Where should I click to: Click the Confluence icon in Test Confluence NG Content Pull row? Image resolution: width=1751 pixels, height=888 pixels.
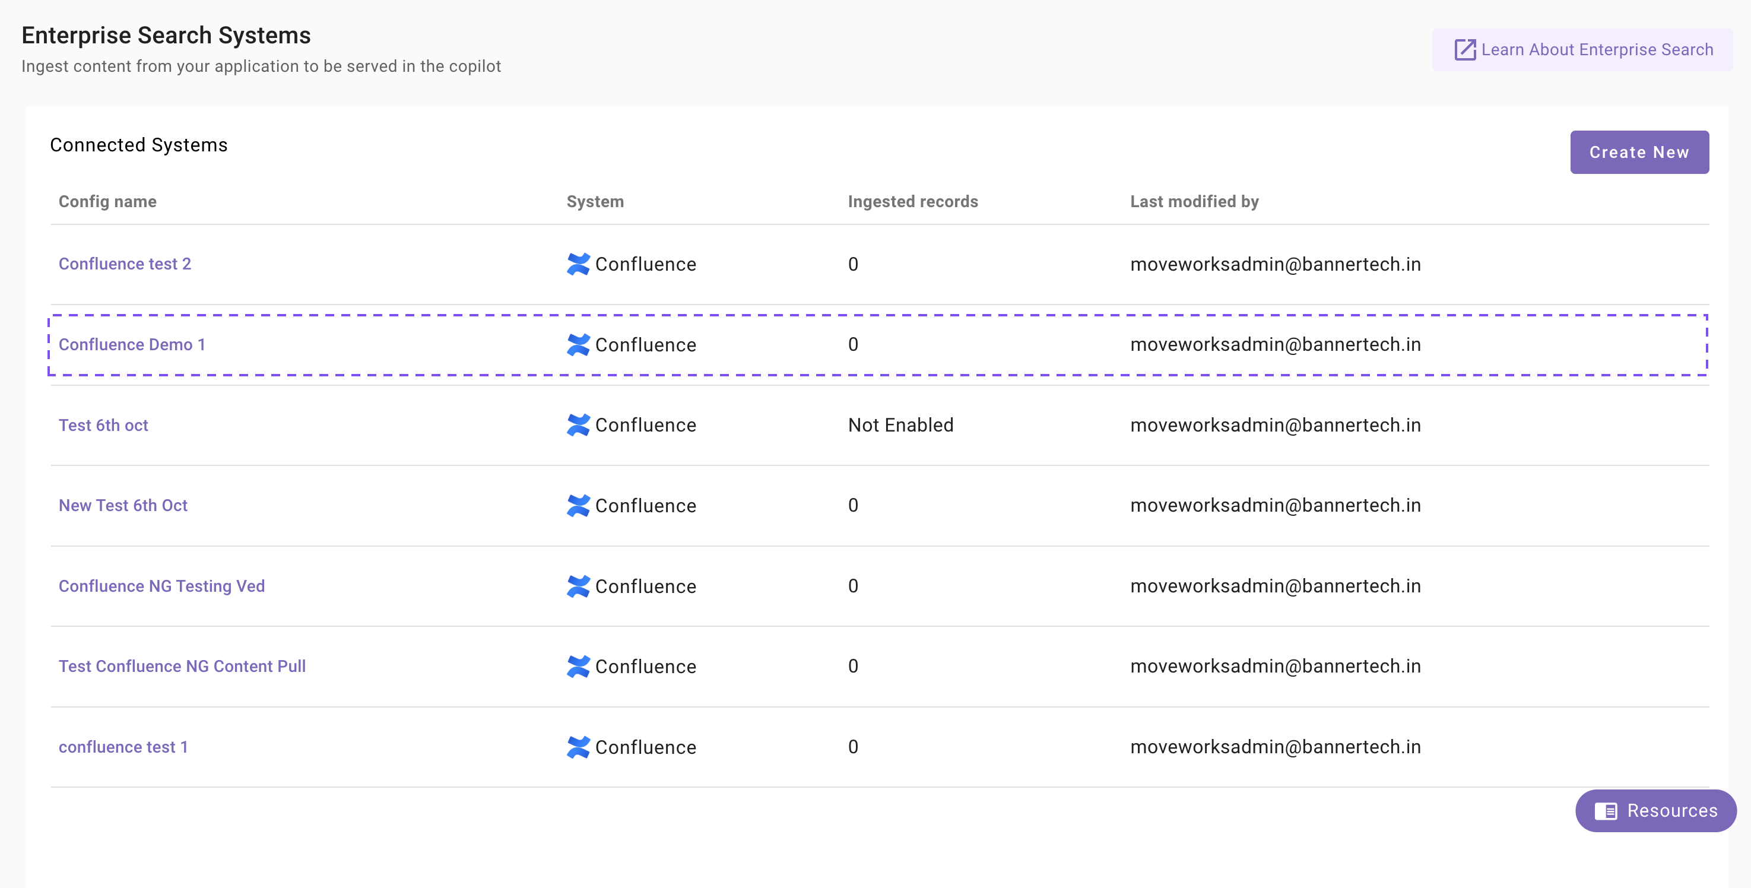click(578, 667)
